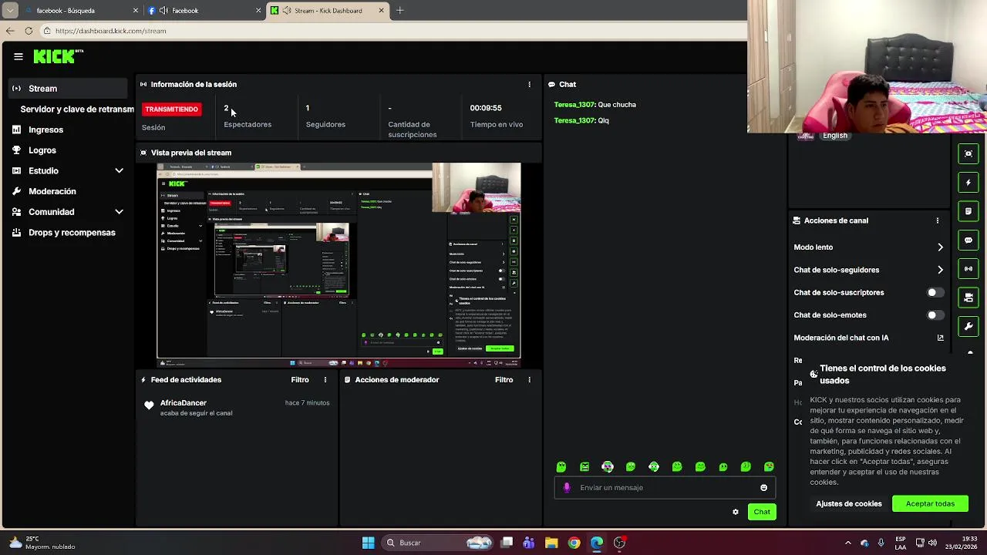
Task: Open the Filtro for Feed de actividades
Action: tap(300, 380)
